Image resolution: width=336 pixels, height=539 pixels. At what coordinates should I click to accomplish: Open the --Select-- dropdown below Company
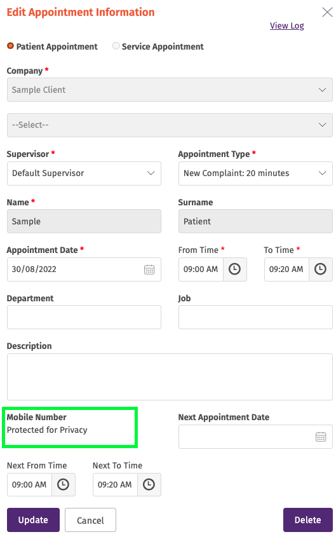[170, 125]
